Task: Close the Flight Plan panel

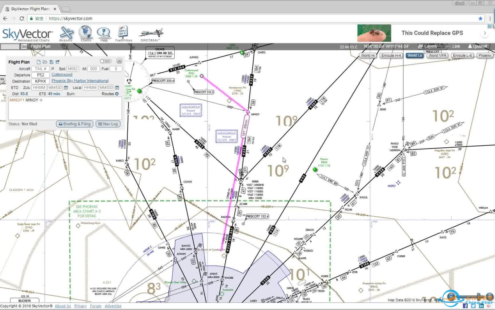Action: 119,61
